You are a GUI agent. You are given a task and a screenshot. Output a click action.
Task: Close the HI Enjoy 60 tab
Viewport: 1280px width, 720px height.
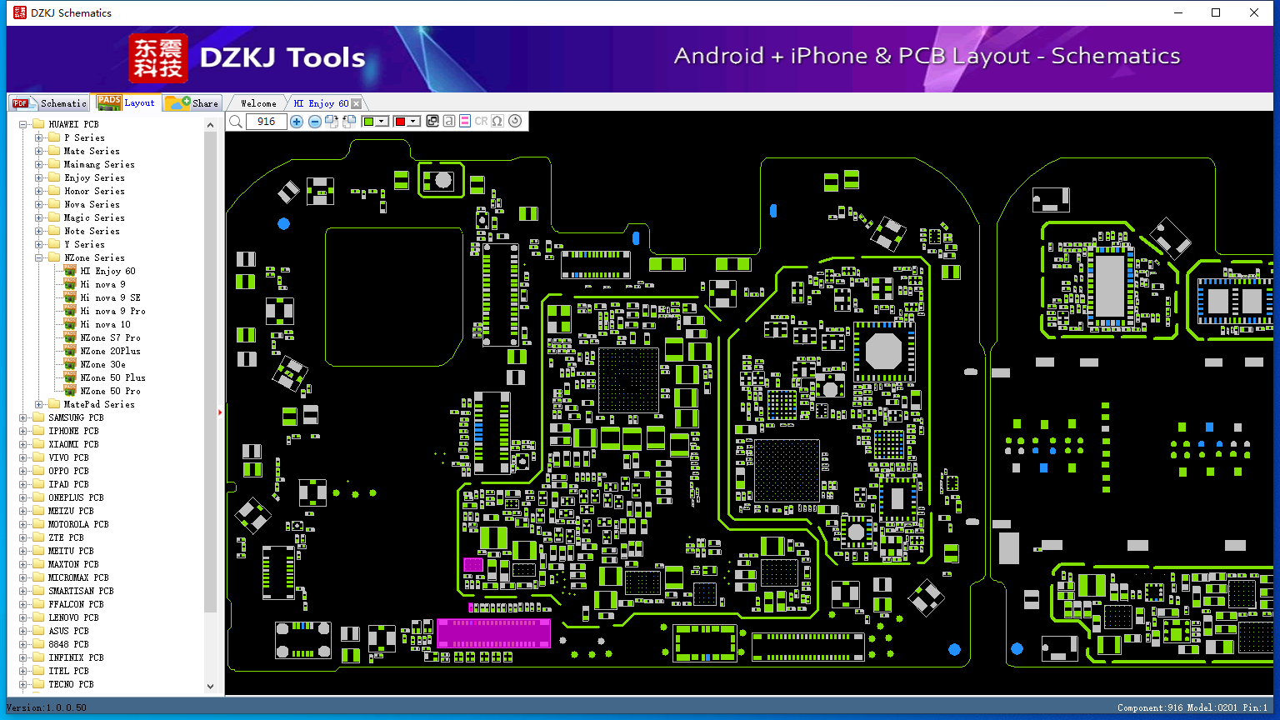tap(357, 103)
